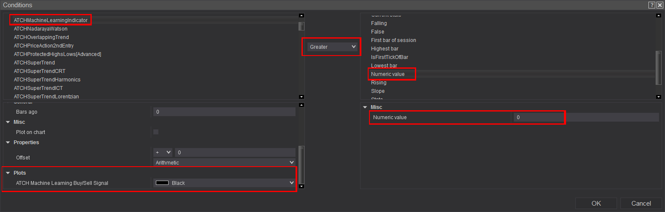Click the help question mark icon

click(651, 5)
